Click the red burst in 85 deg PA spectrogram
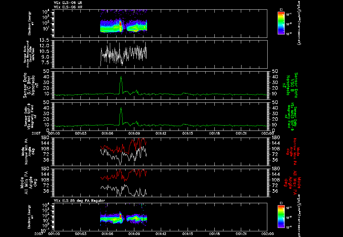The height and width of the screenshot is (237, 343). [x=120, y=217]
